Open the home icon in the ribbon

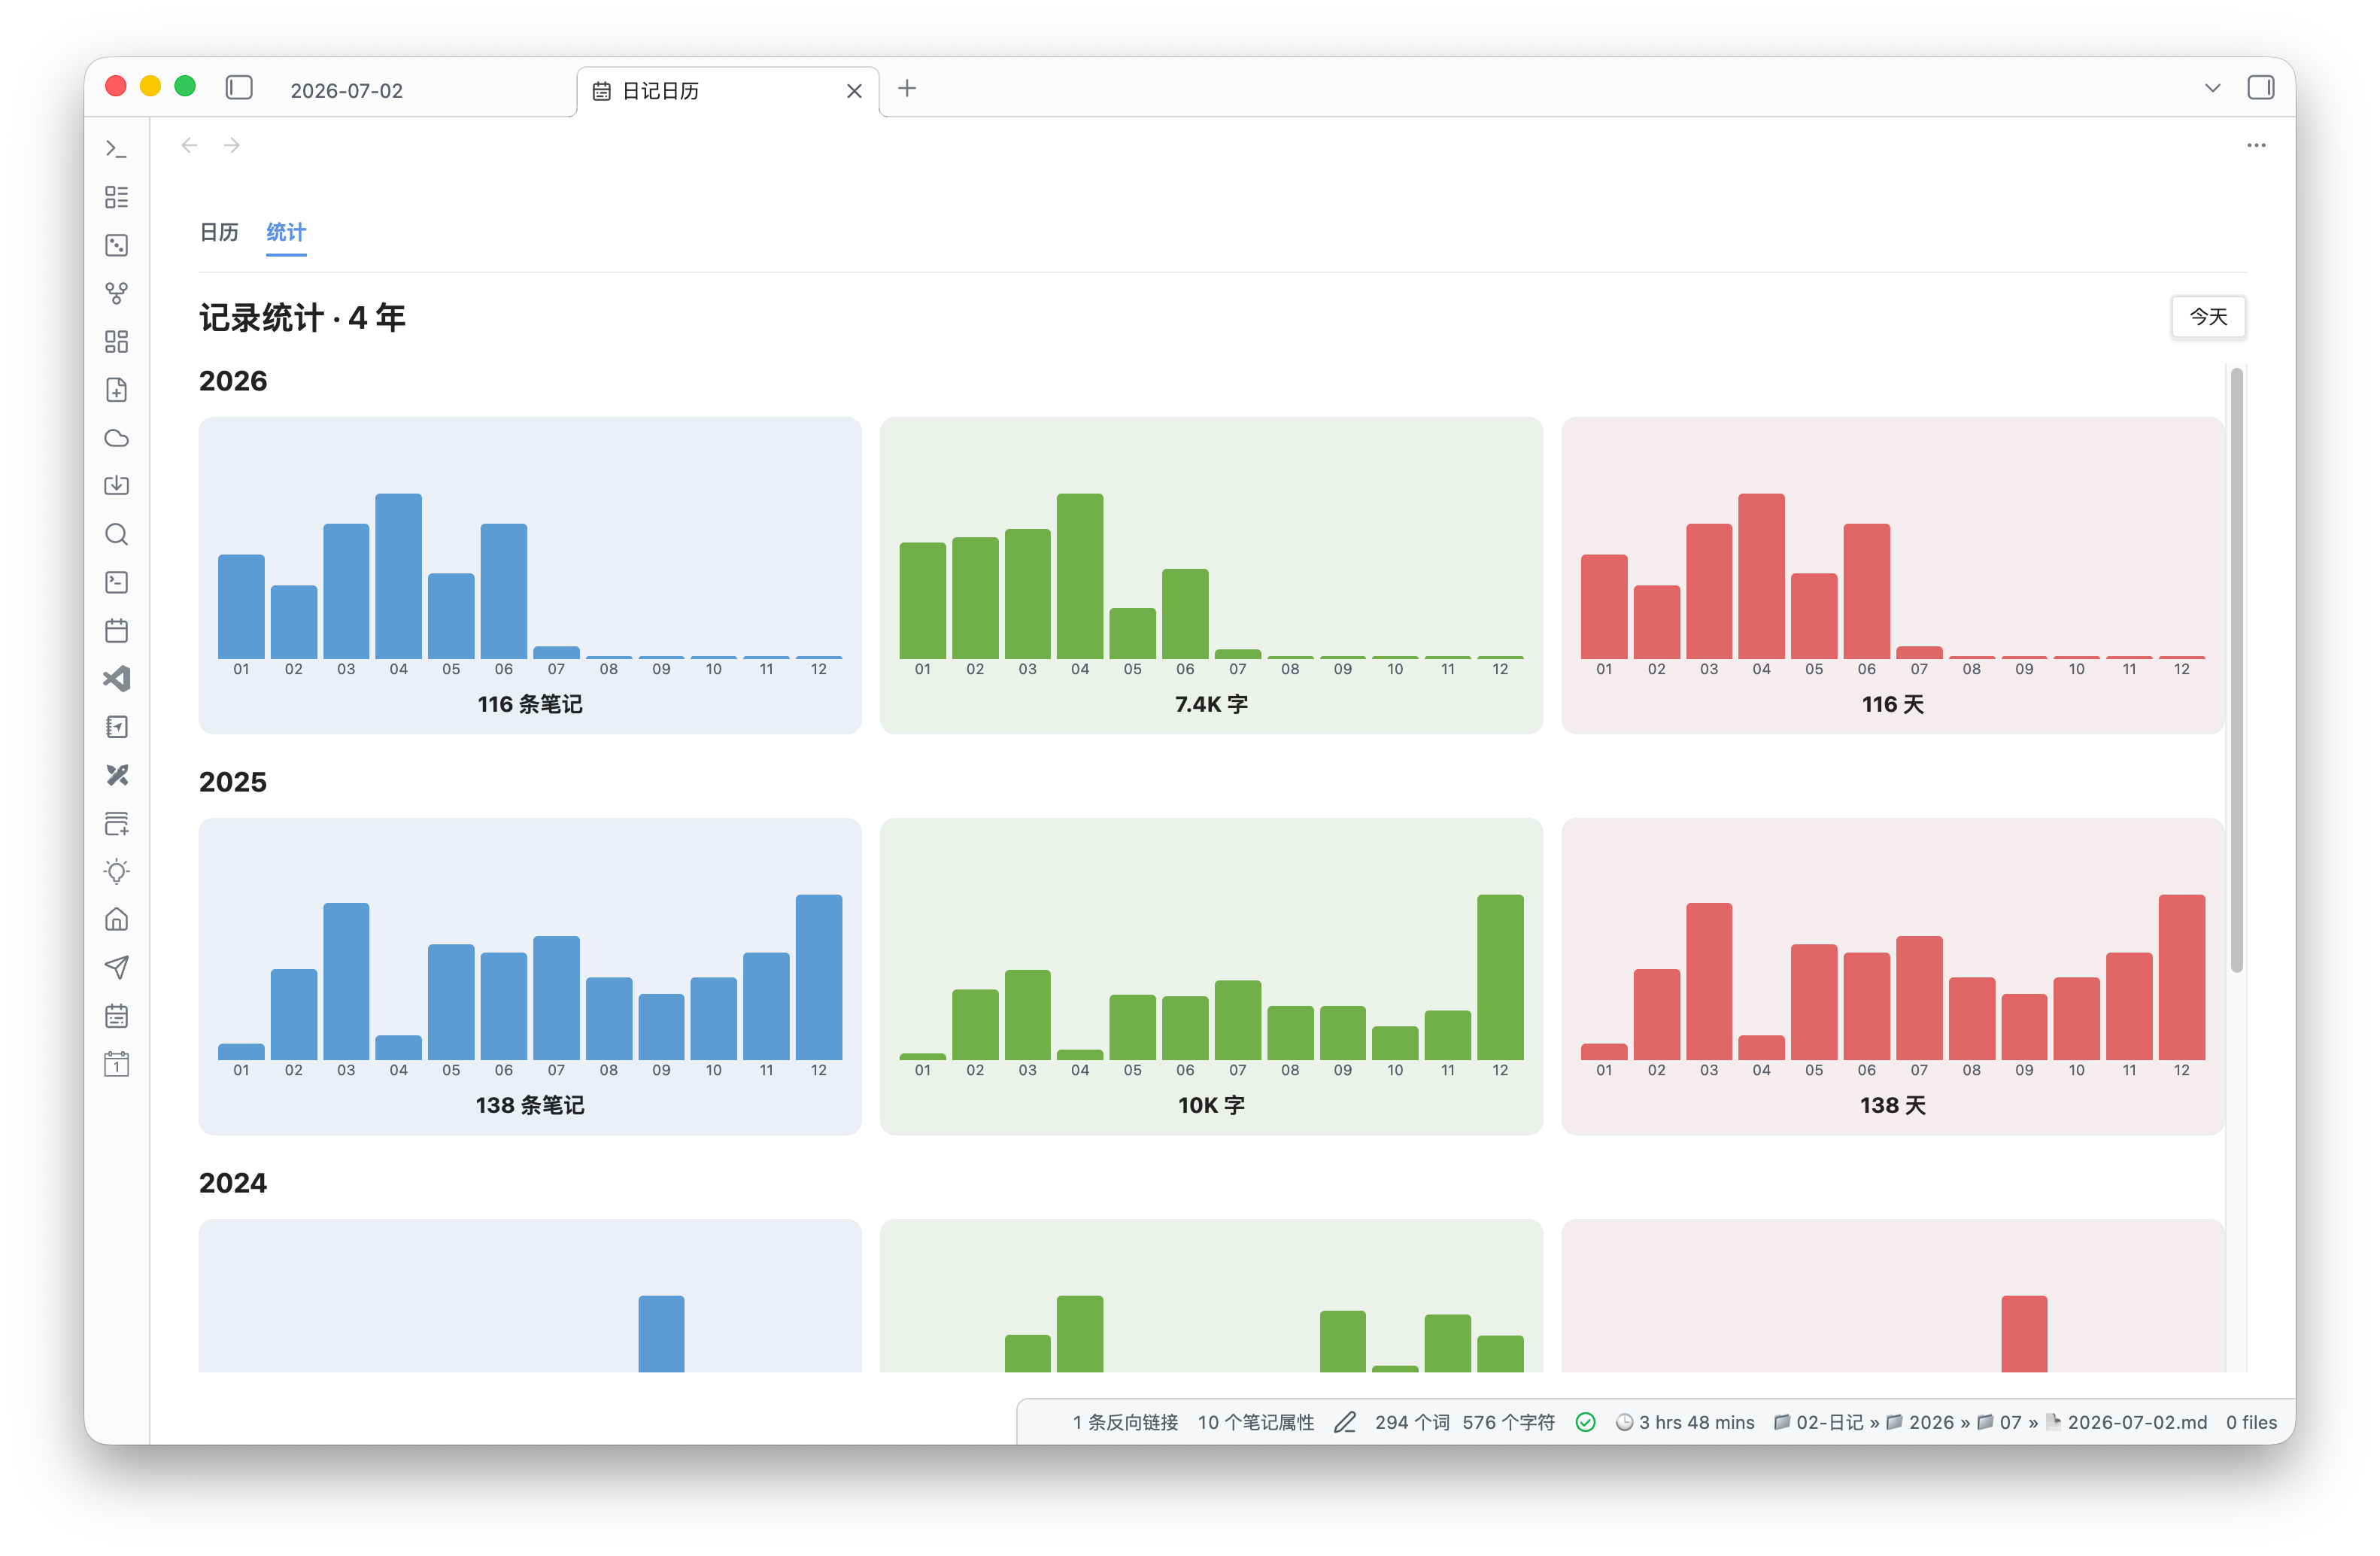pos(116,920)
